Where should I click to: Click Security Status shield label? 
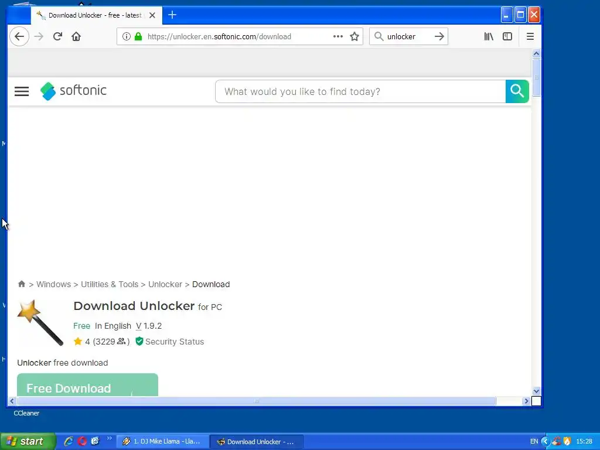pos(170,342)
